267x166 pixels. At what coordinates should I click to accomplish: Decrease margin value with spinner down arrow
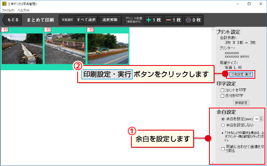(261, 120)
